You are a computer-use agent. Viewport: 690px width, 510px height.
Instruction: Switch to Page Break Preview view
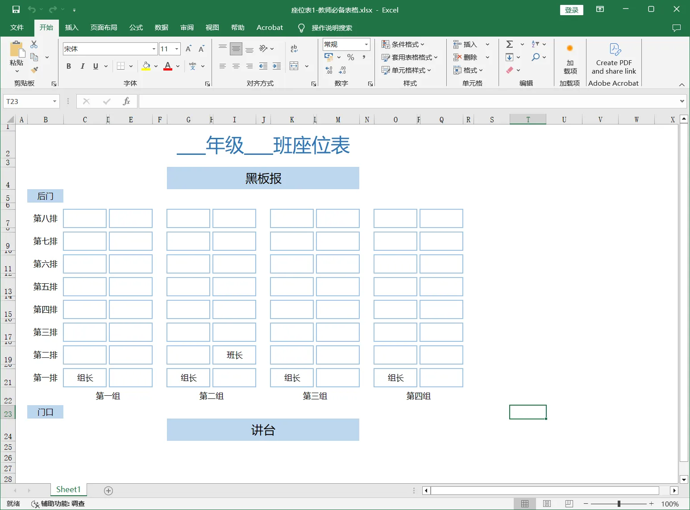[x=569, y=503]
